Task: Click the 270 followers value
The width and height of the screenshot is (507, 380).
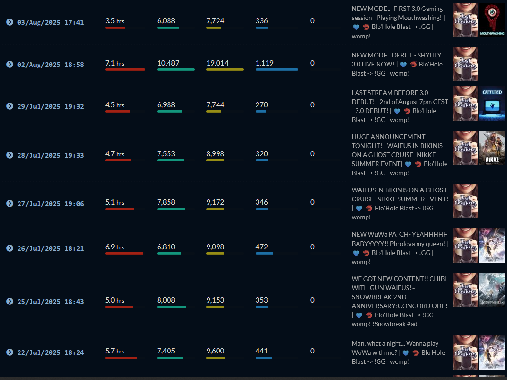Action: click(x=261, y=105)
